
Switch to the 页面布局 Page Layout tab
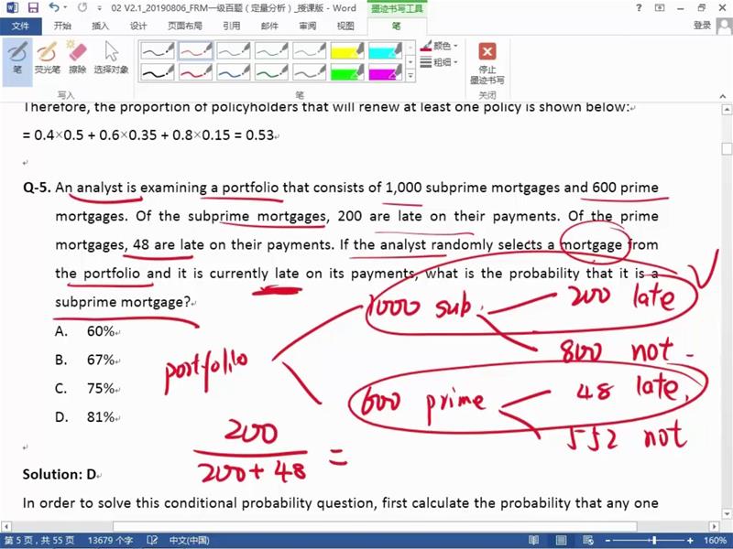185,27
